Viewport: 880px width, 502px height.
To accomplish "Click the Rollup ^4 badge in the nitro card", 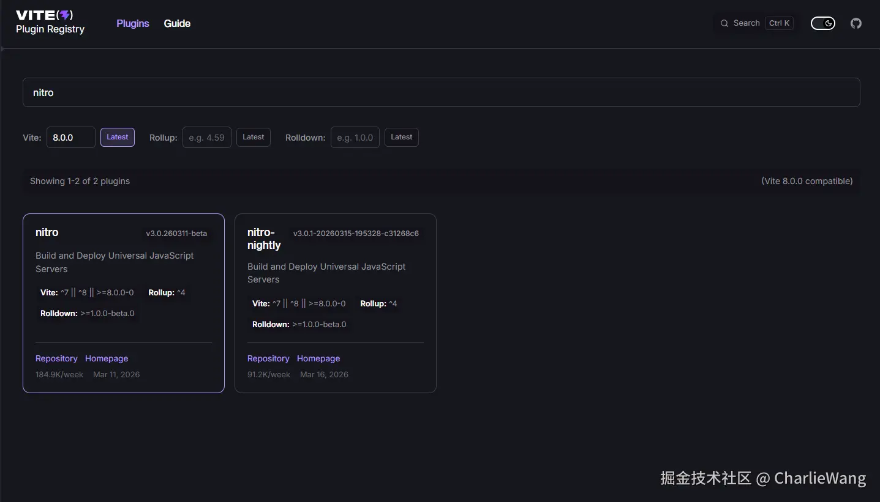I will pyautogui.click(x=167, y=292).
